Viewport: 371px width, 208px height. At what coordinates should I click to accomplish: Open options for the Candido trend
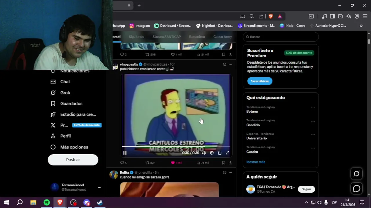point(313,121)
